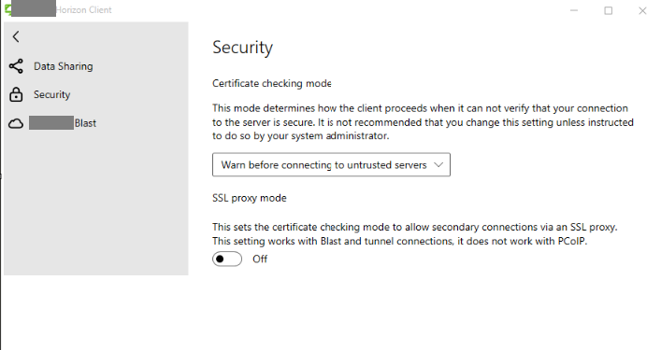Click the Security page heading
The image size is (661, 350).
242,47
